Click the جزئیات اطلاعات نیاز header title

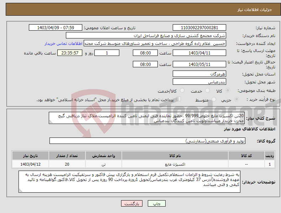coord(255,10)
